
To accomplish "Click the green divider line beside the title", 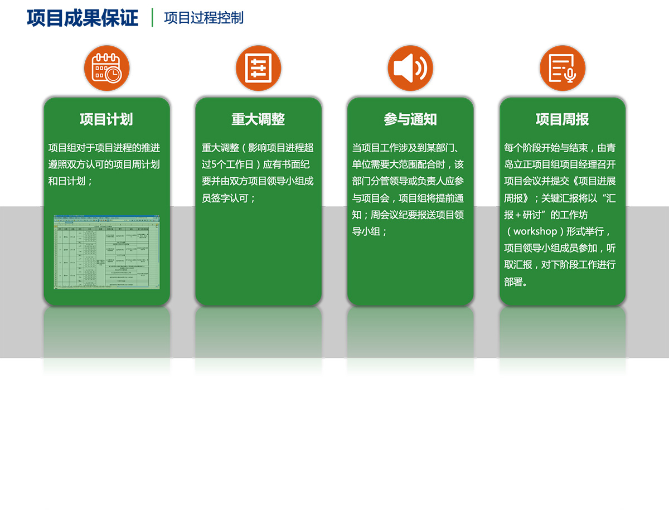I will coord(152,17).
